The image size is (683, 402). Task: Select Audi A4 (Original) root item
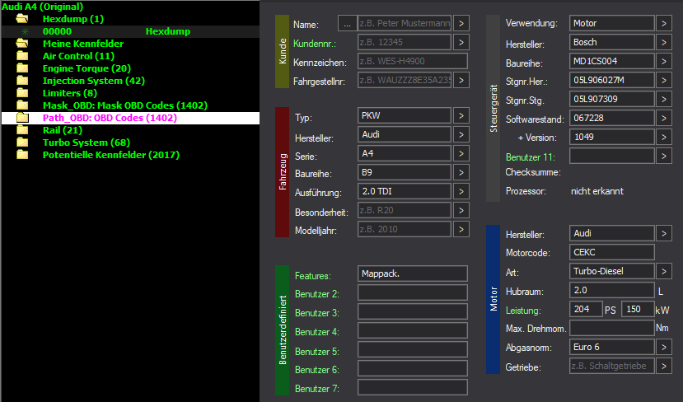pyautogui.click(x=42, y=7)
